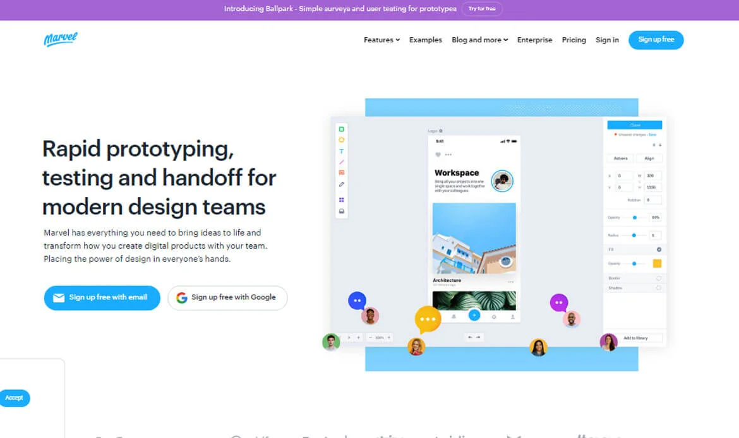Expand the Blog and more dropdown
Image resolution: width=739 pixels, height=438 pixels.
coord(479,40)
